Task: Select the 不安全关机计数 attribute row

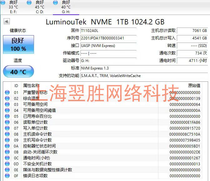Action: tap(103, 164)
